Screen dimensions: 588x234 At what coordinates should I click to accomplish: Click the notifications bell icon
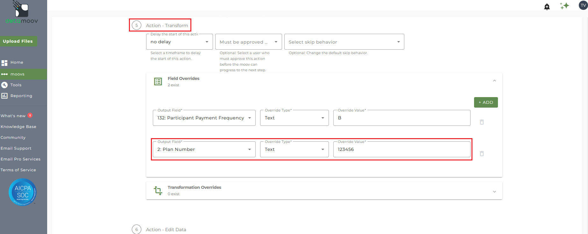click(x=547, y=7)
